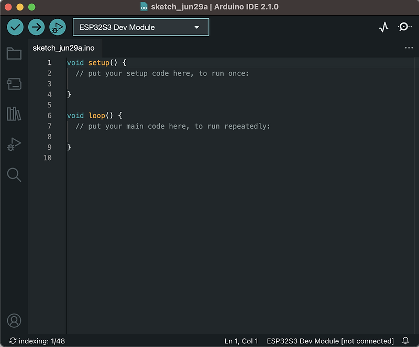
Task: Start a debugging session from the toolbar
Action: pos(57,27)
